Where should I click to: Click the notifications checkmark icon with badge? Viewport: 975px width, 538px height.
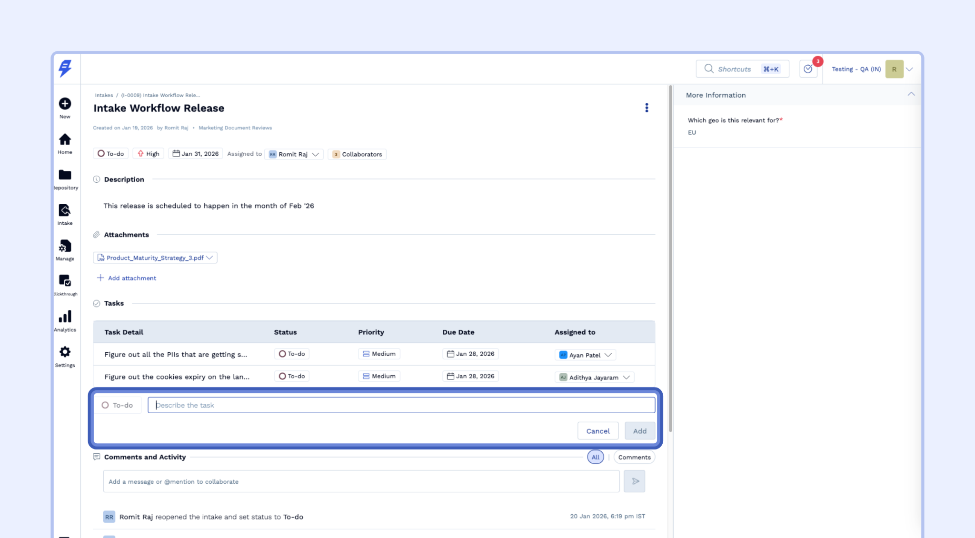tap(808, 69)
